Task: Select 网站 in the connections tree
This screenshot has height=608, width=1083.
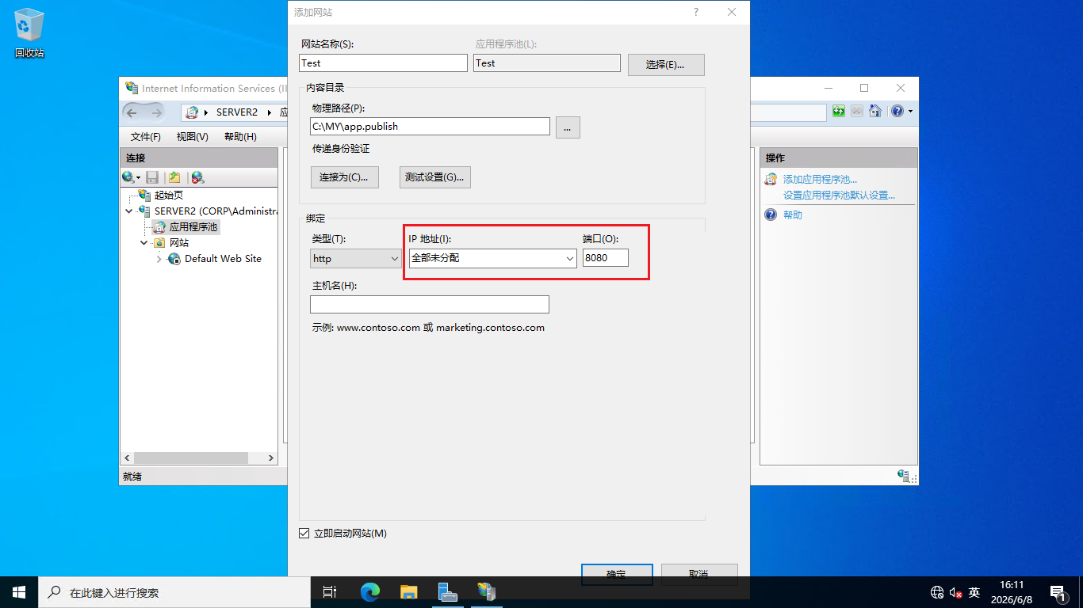Action: coord(179,243)
